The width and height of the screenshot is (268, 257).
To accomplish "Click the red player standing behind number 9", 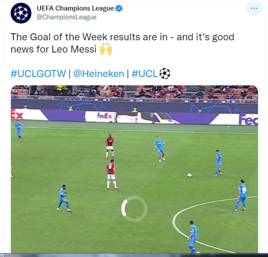I will coord(110,146).
